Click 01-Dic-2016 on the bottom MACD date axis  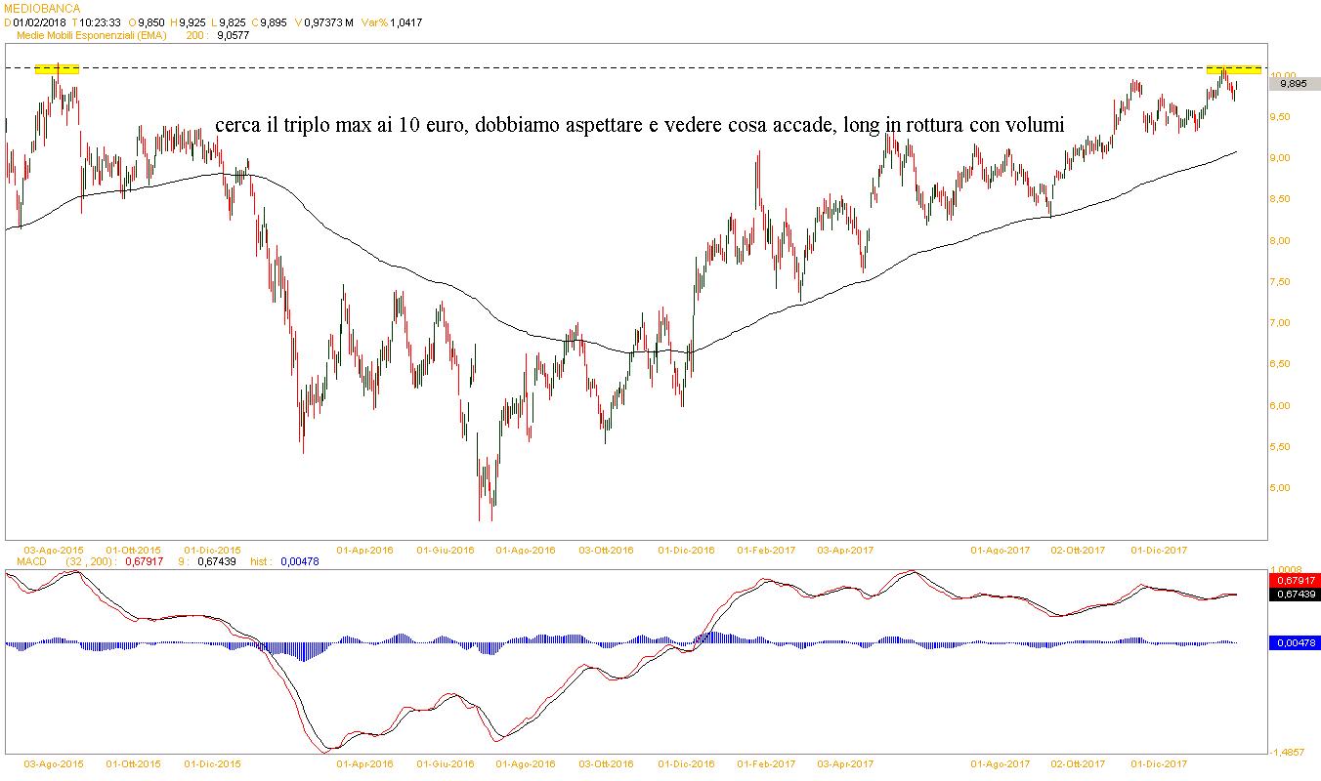(685, 763)
